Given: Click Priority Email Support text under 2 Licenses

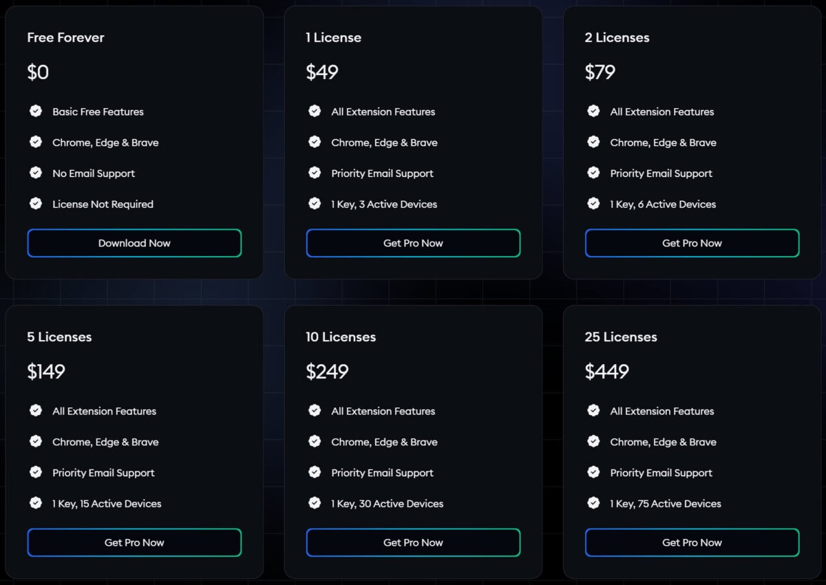Looking at the screenshot, I should (x=661, y=173).
